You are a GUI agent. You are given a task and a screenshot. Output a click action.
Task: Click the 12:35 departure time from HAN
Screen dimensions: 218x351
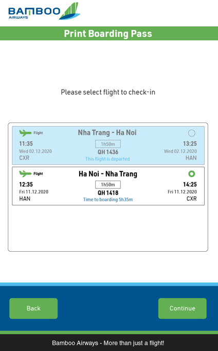pyautogui.click(x=26, y=184)
